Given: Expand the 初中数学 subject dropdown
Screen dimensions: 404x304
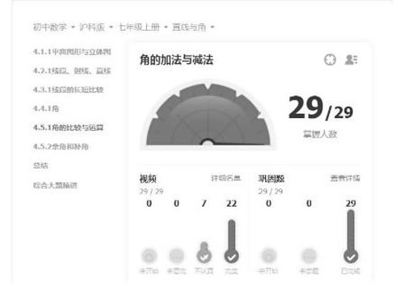Looking at the screenshot, I should [53, 27].
